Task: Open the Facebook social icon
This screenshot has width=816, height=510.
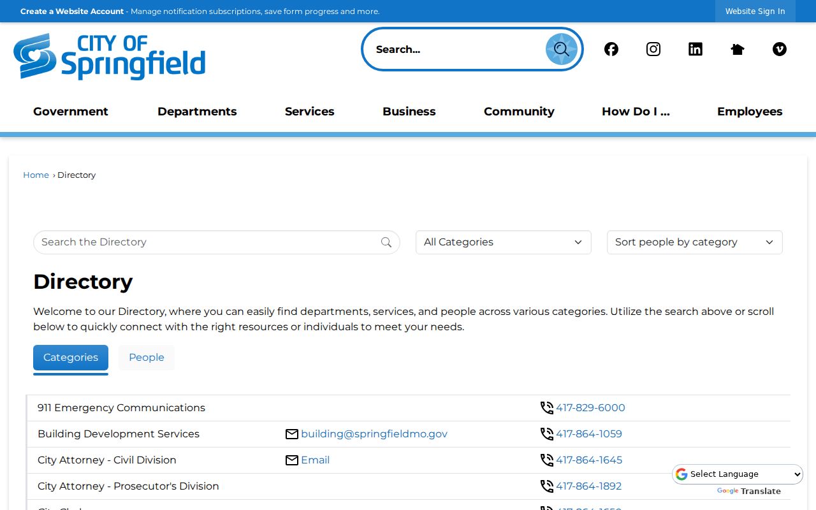Action: pyautogui.click(x=611, y=49)
